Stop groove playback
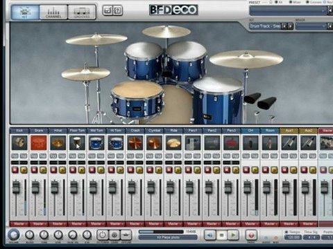The width and height of the screenshot is (333, 249). coord(221,235)
